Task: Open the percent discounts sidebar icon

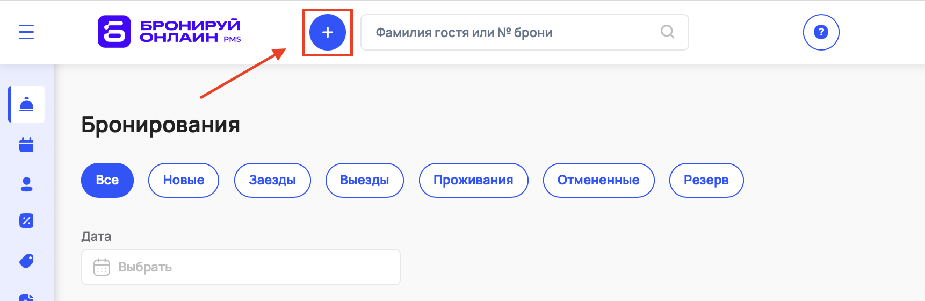Action: point(26,221)
